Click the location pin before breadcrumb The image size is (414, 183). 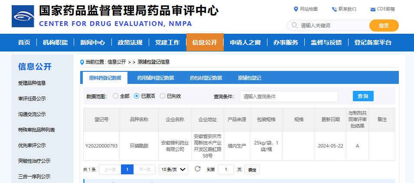tap(82, 62)
